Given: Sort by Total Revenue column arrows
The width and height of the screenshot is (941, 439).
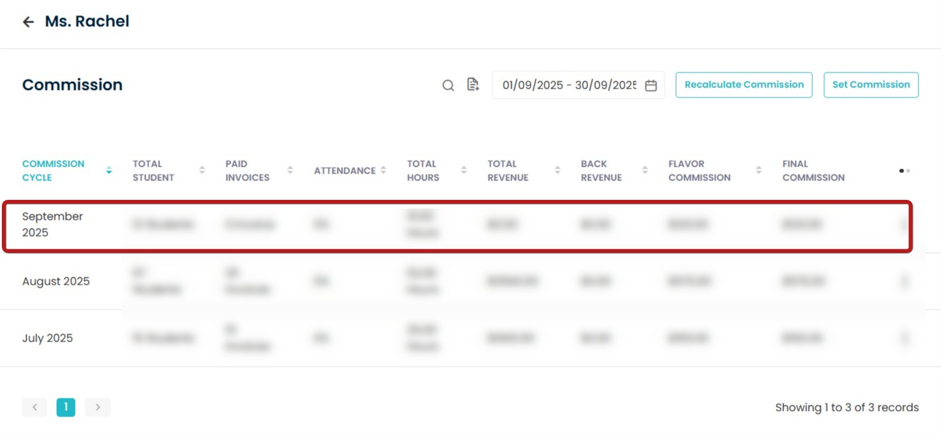Looking at the screenshot, I should click(557, 170).
